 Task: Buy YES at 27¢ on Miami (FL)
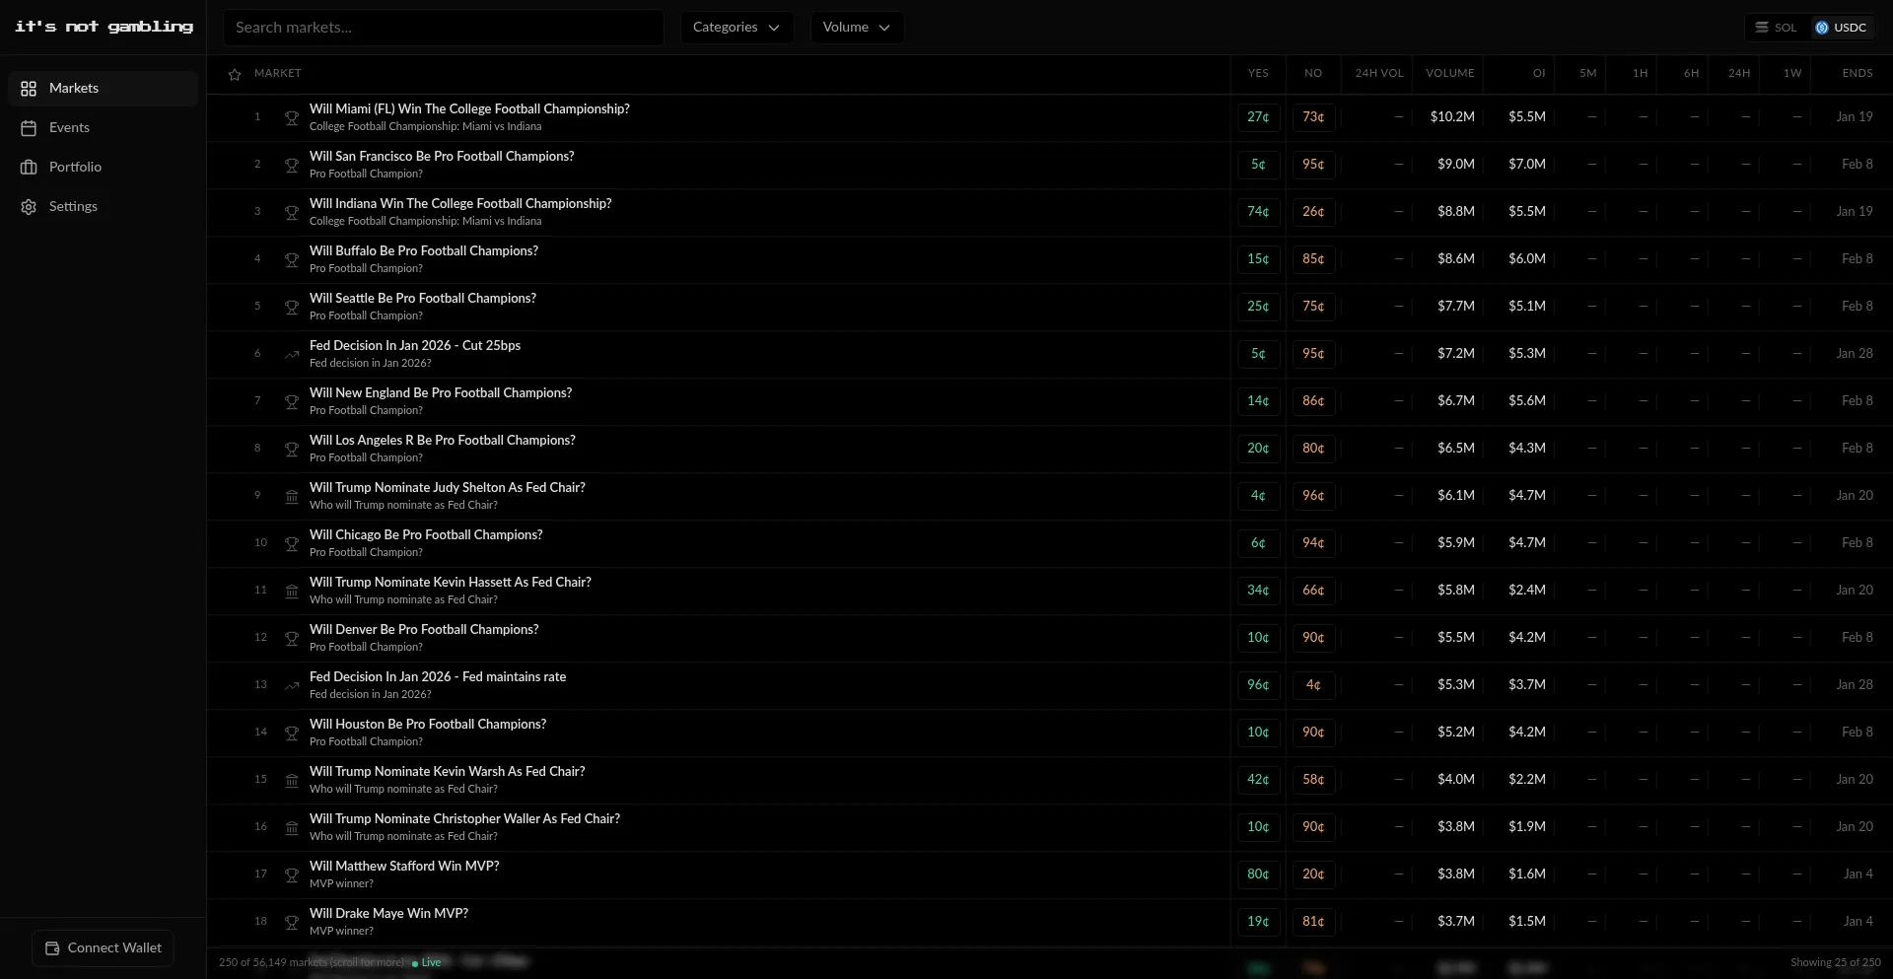1258,117
